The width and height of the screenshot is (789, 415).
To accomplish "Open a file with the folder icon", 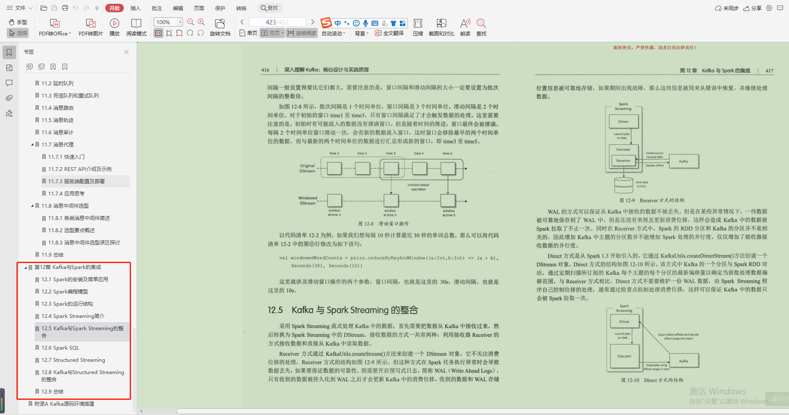I will [44, 8].
